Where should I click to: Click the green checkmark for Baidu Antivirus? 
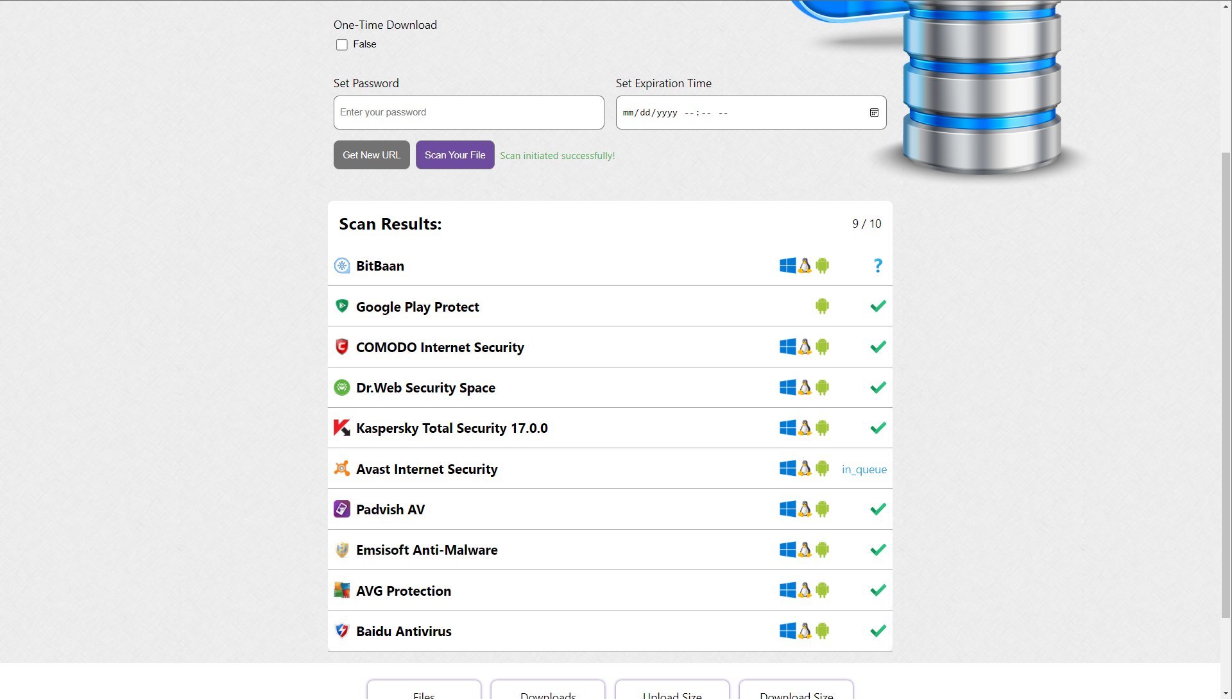[878, 631]
